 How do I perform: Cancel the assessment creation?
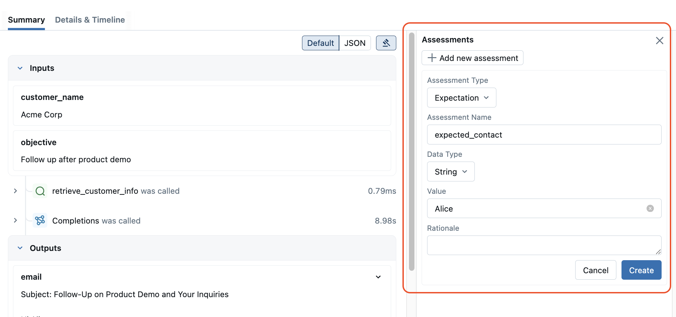pos(595,270)
